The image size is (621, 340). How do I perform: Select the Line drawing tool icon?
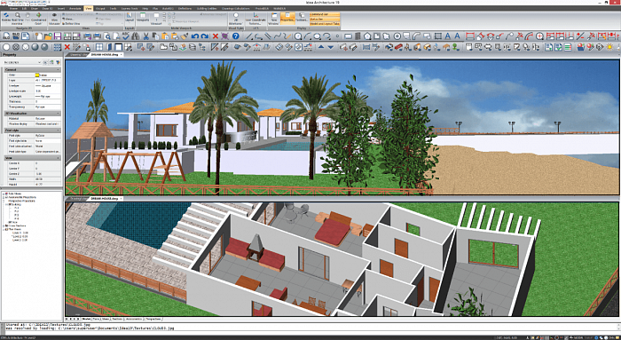tap(249, 36)
